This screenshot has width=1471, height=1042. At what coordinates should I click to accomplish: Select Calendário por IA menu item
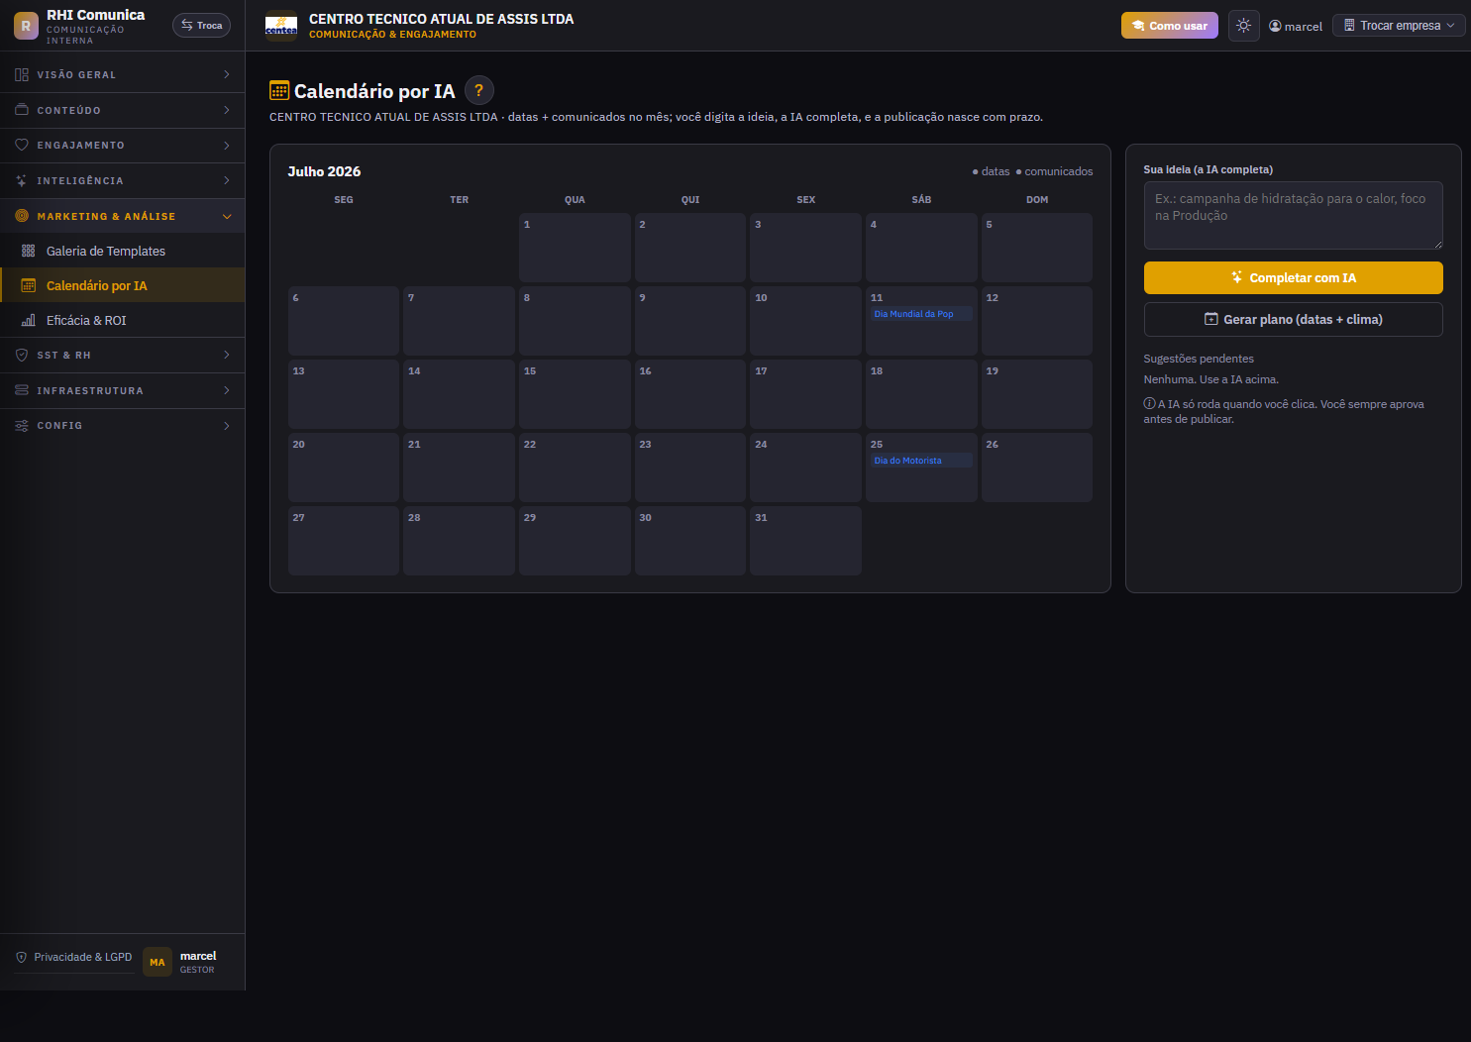point(122,285)
